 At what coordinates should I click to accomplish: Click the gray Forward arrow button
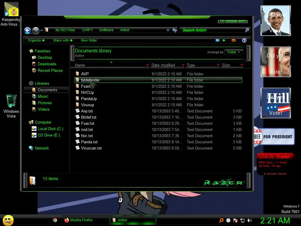point(36,30)
